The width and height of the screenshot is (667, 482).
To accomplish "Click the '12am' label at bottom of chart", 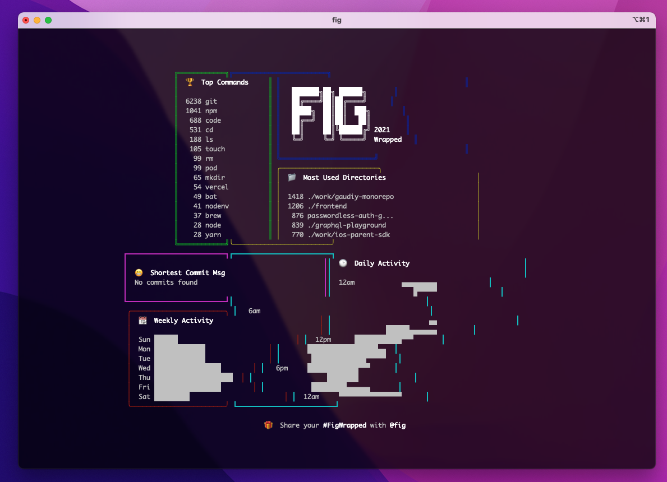I will pyautogui.click(x=311, y=397).
